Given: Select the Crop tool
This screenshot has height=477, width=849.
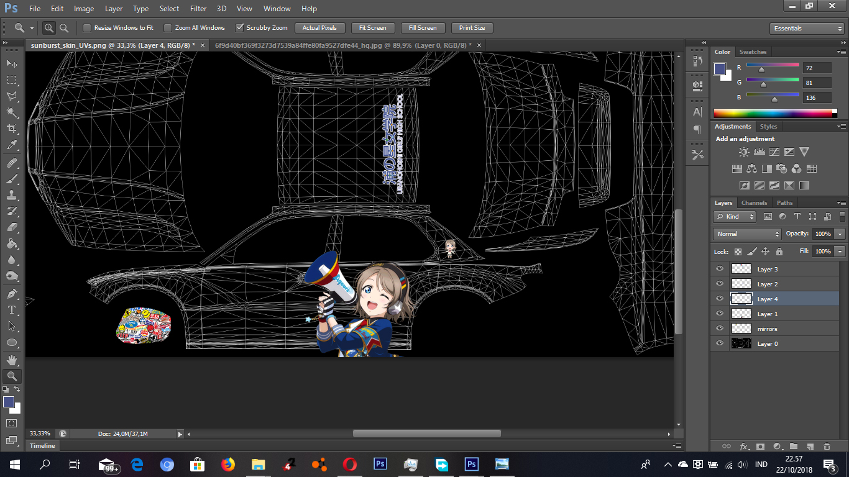Looking at the screenshot, I should (12, 129).
